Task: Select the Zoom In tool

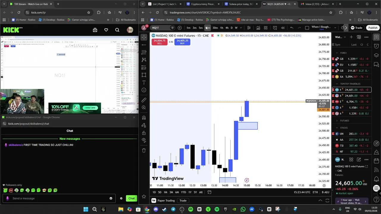Action: (x=144, y=108)
